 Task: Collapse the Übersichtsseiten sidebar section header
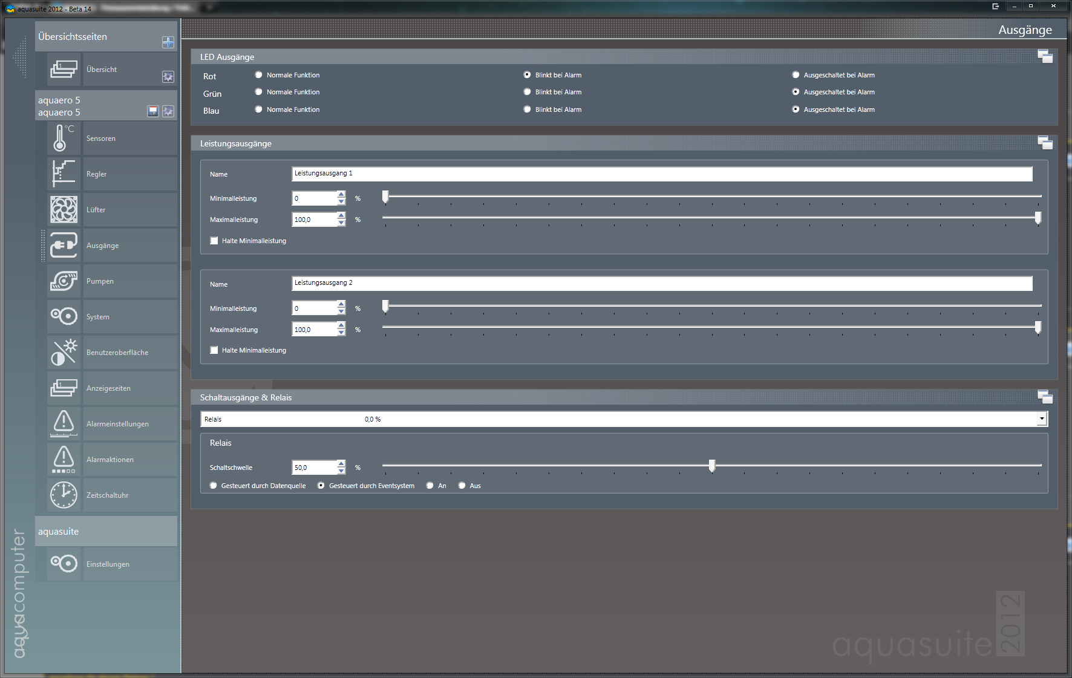coord(106,36)
